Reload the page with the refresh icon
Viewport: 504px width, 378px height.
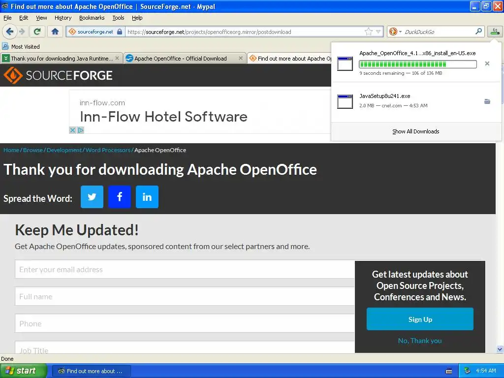[37, 31]
